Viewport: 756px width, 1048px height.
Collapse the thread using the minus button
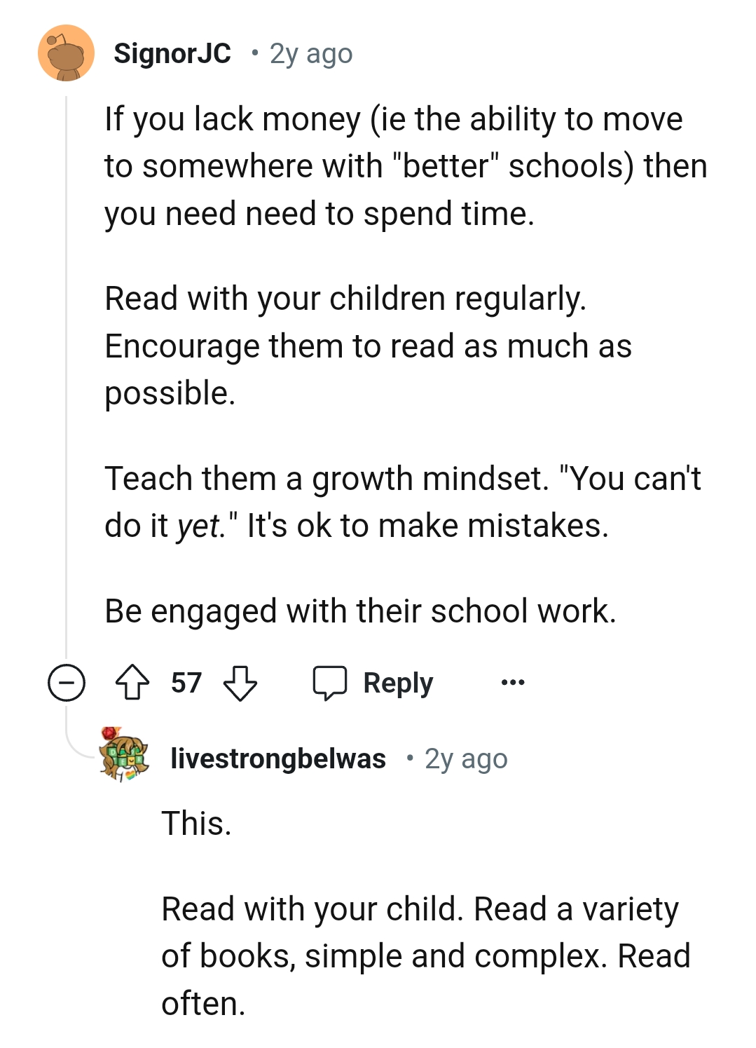pyautogui.click(x=67, y=681)
